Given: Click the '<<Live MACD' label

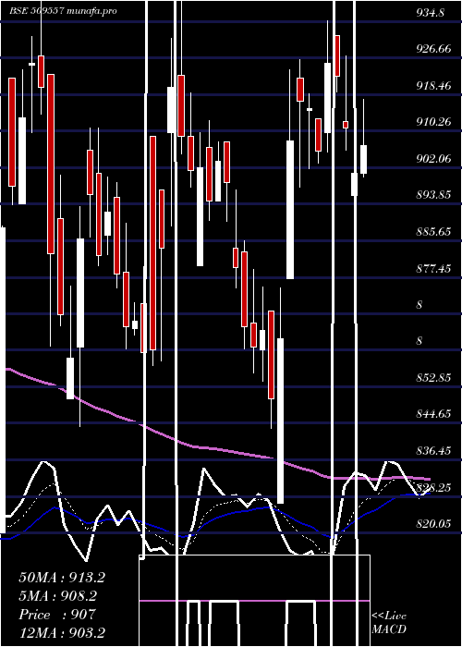Looking at the screenshot, I should click(x=389, y=622).
